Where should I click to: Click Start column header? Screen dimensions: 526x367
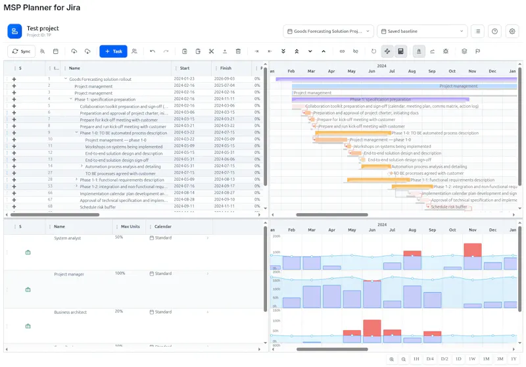pyautogui.click(x=185, y=68)
